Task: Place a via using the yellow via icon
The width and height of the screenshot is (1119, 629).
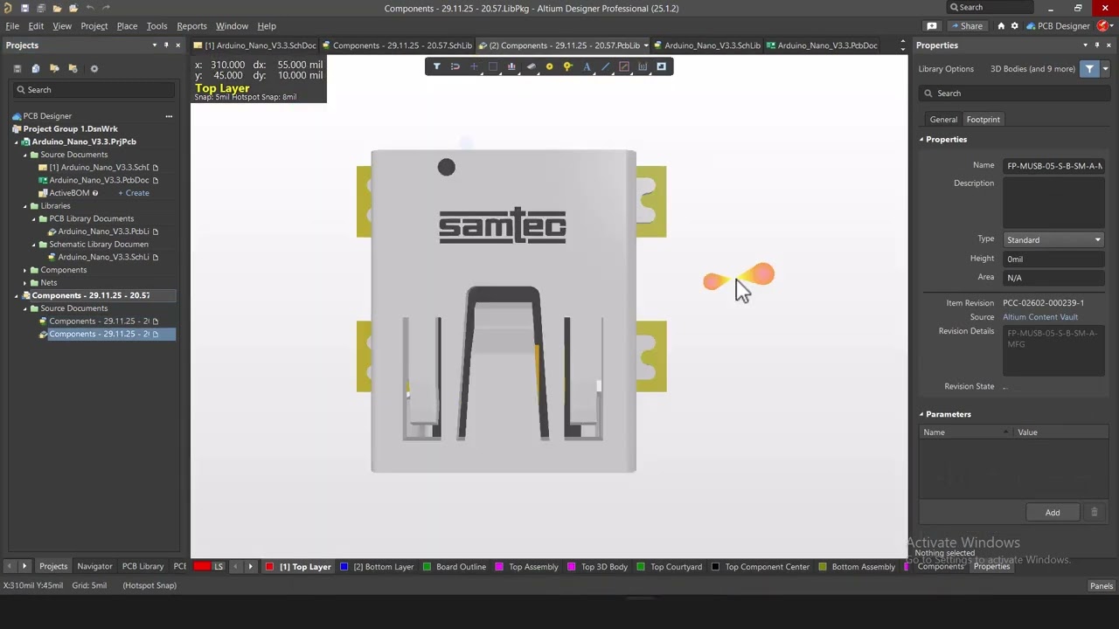Action: [x=568, y=66]
